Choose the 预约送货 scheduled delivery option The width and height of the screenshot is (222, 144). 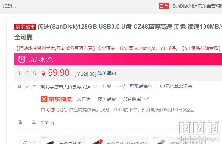tap(106, 99)
